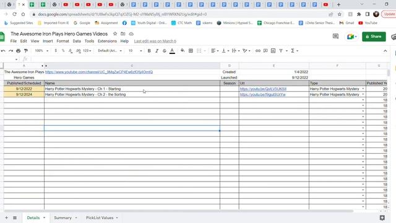Redo the last action

coord(11,51)
